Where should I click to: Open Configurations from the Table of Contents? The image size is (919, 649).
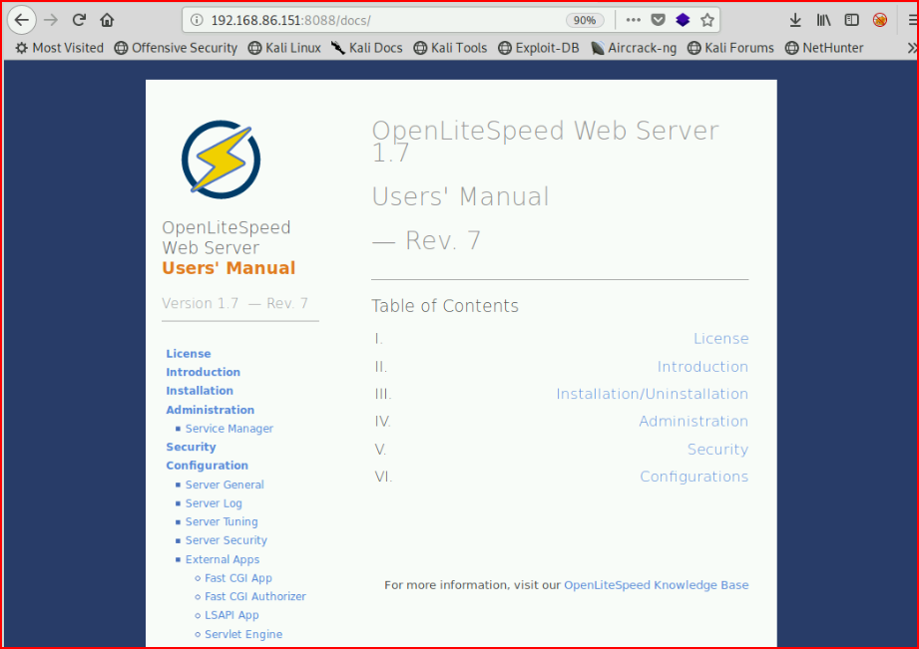click(694, 477)
